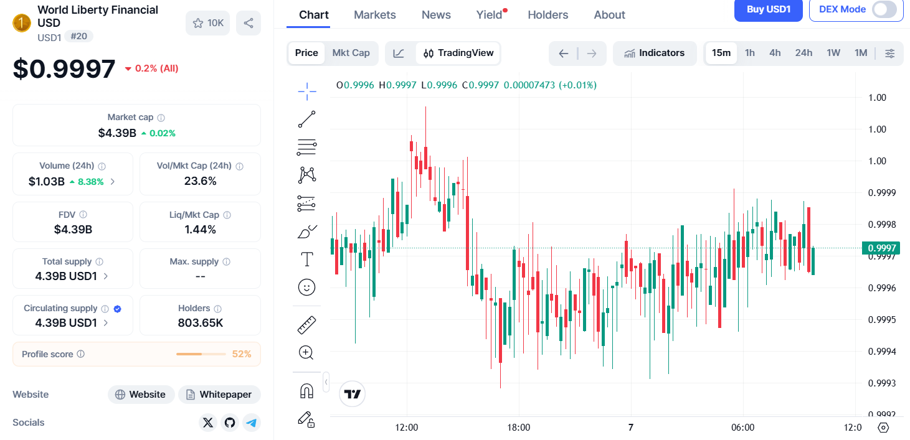The image size is (910, 440).
Task: Activate the zoom in tool
Action: click(306, 353)
